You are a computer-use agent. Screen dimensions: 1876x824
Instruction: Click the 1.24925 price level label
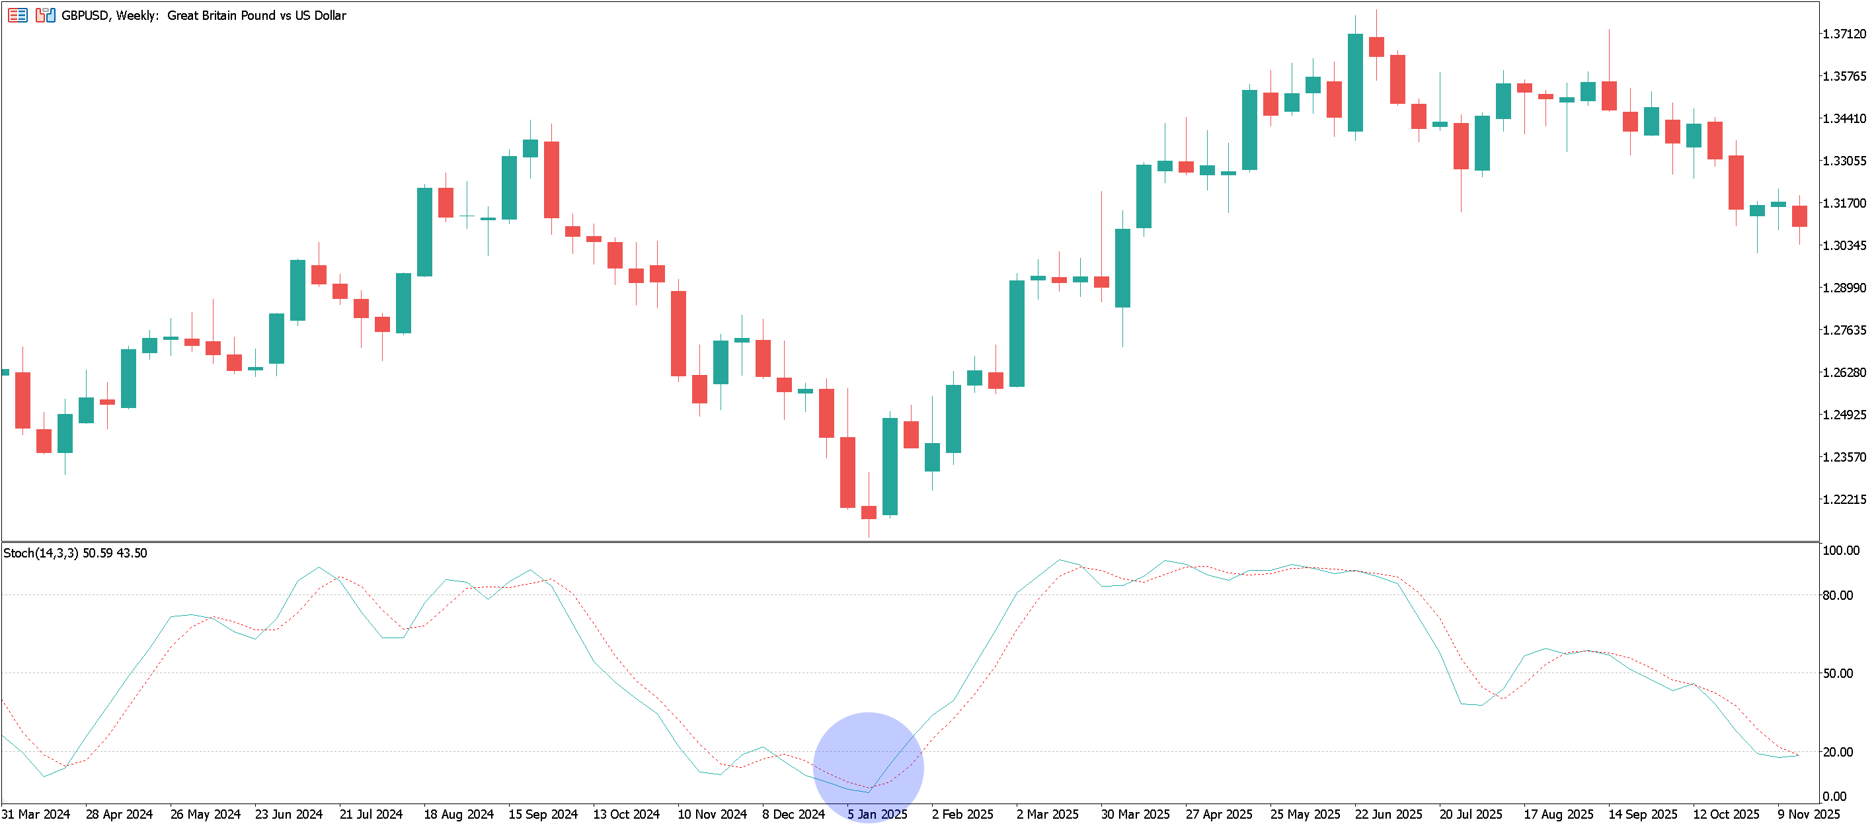pos(1844,415)
